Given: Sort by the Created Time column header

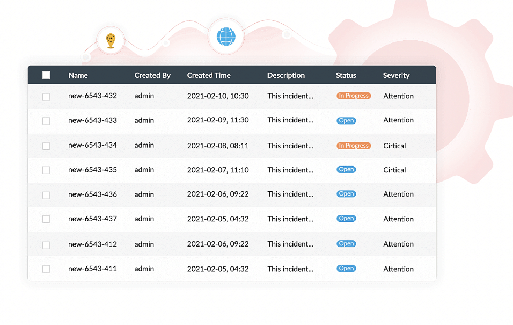Looking at the screenshot, I should [209, 75].
